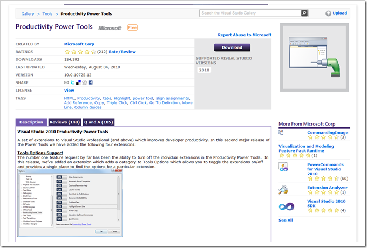367x248 pixels.
Task: Click the Rate/Review link
Action: click(122, 52)
